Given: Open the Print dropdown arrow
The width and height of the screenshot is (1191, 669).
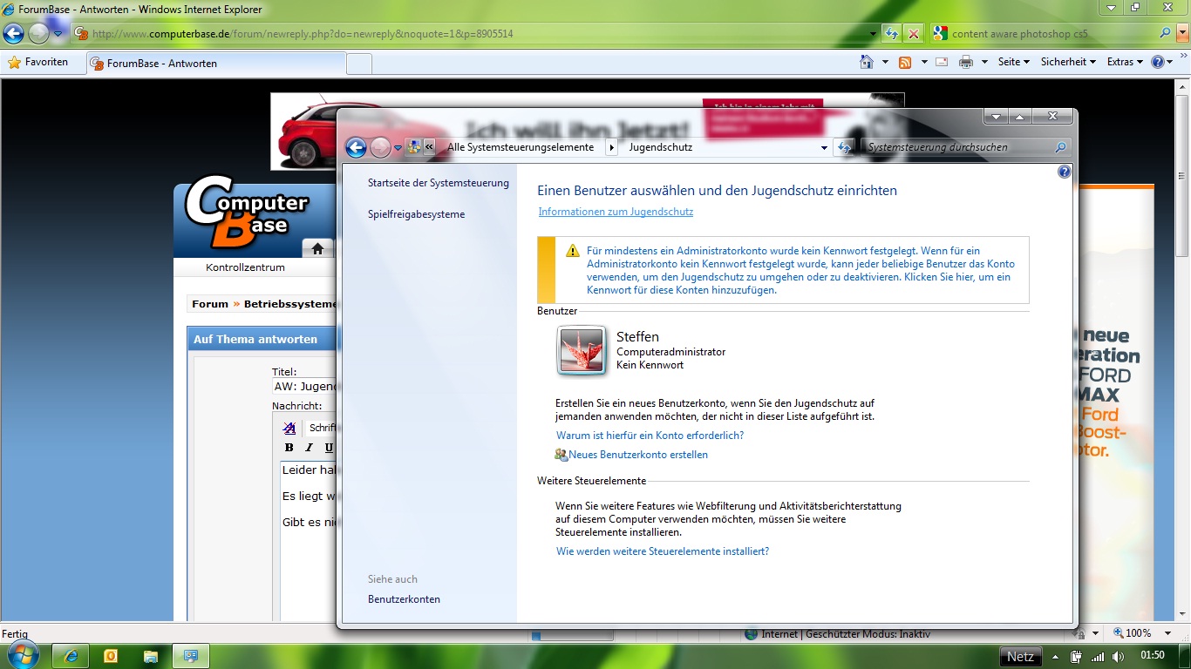Looking at the screenshot, I should 984,62.
